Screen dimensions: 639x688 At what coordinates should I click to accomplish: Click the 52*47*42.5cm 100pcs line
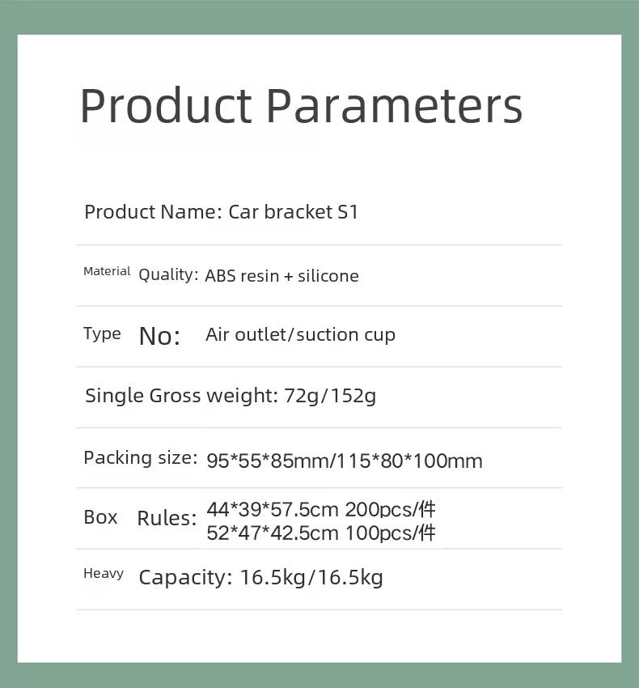click(x=320, y=533)
